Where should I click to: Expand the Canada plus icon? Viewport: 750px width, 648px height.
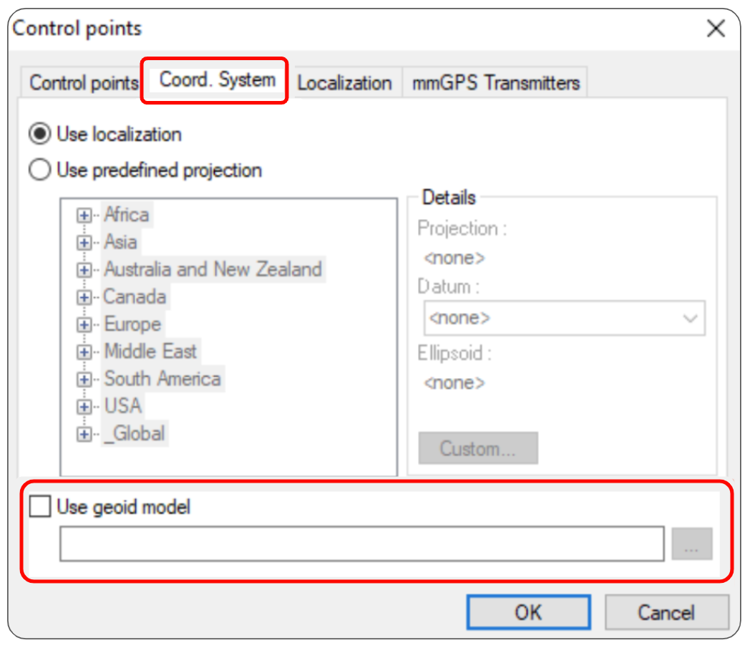pos(84,297)
